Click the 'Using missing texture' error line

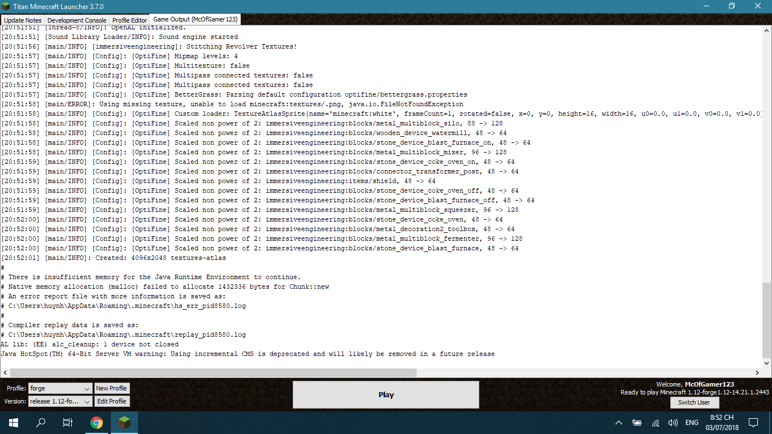point(232,104)
